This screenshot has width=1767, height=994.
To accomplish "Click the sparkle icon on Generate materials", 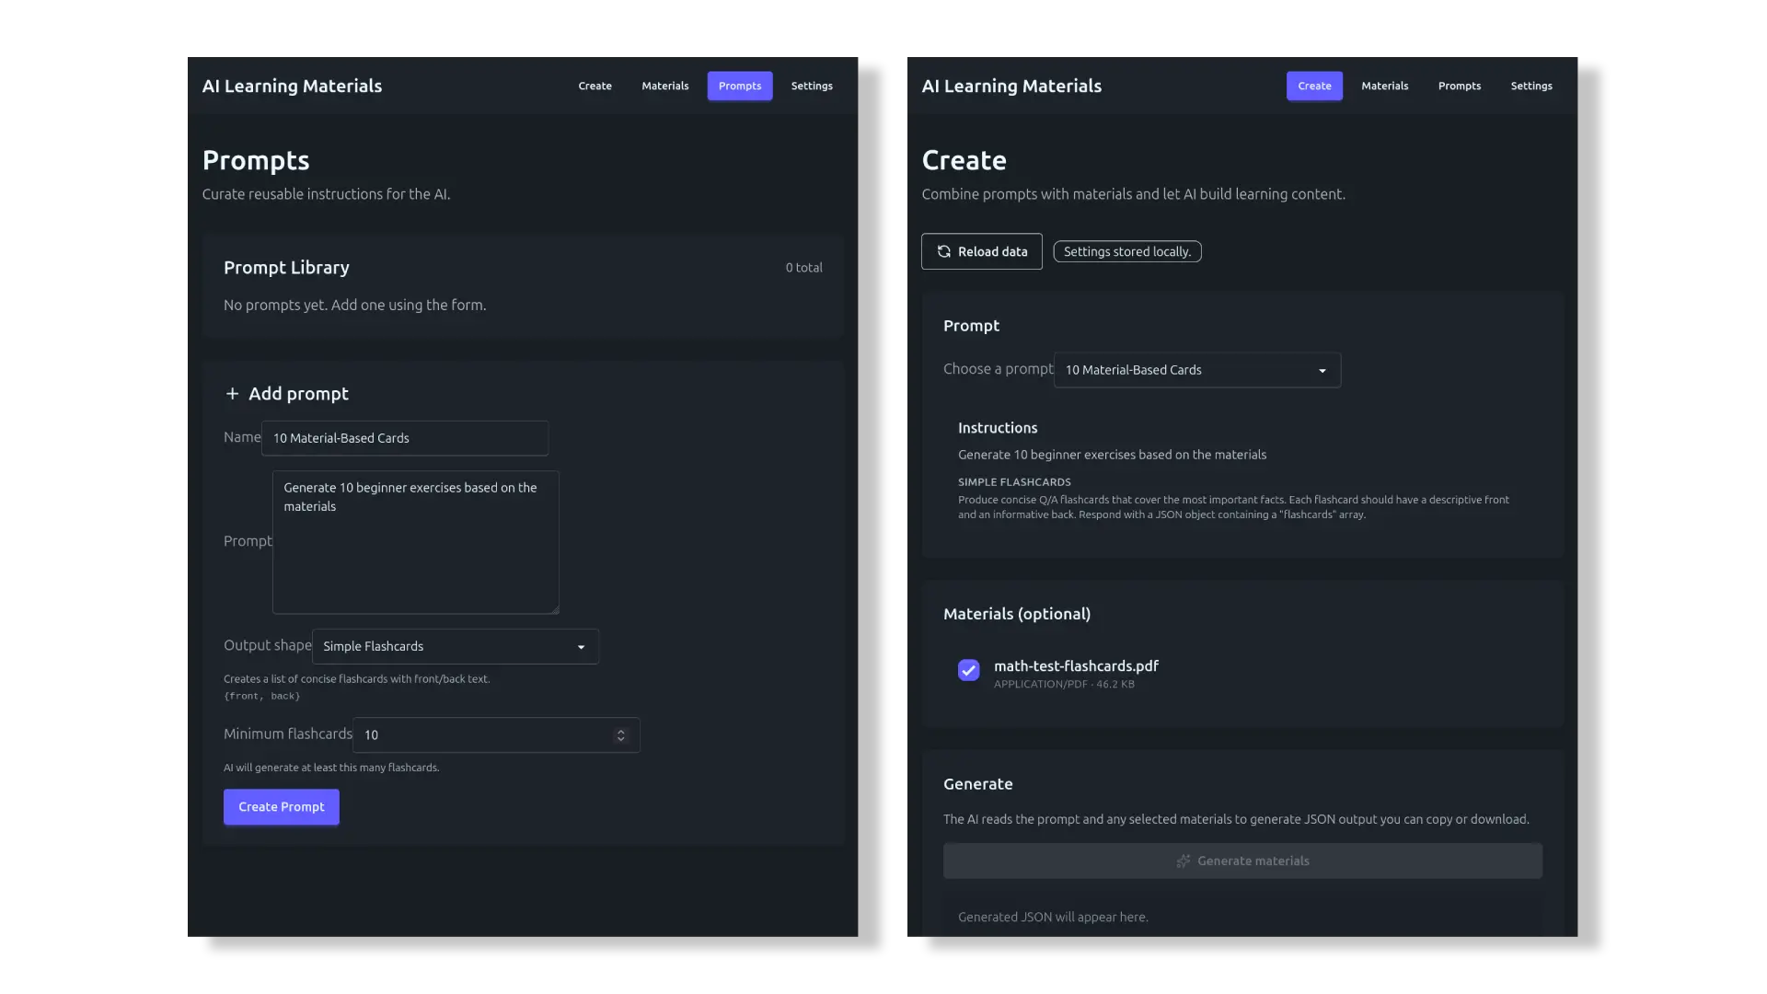I will tap(1184, 861).
